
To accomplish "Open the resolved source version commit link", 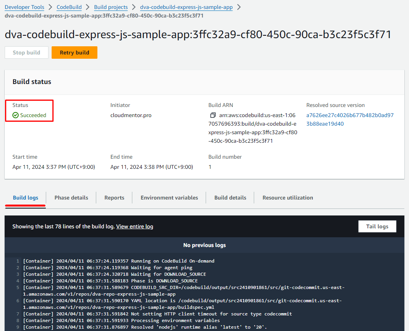I will 350,119.
